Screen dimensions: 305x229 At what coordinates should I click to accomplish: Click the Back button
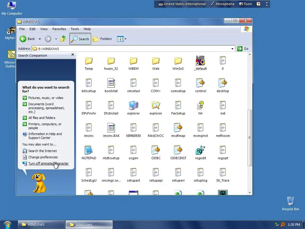27,39
